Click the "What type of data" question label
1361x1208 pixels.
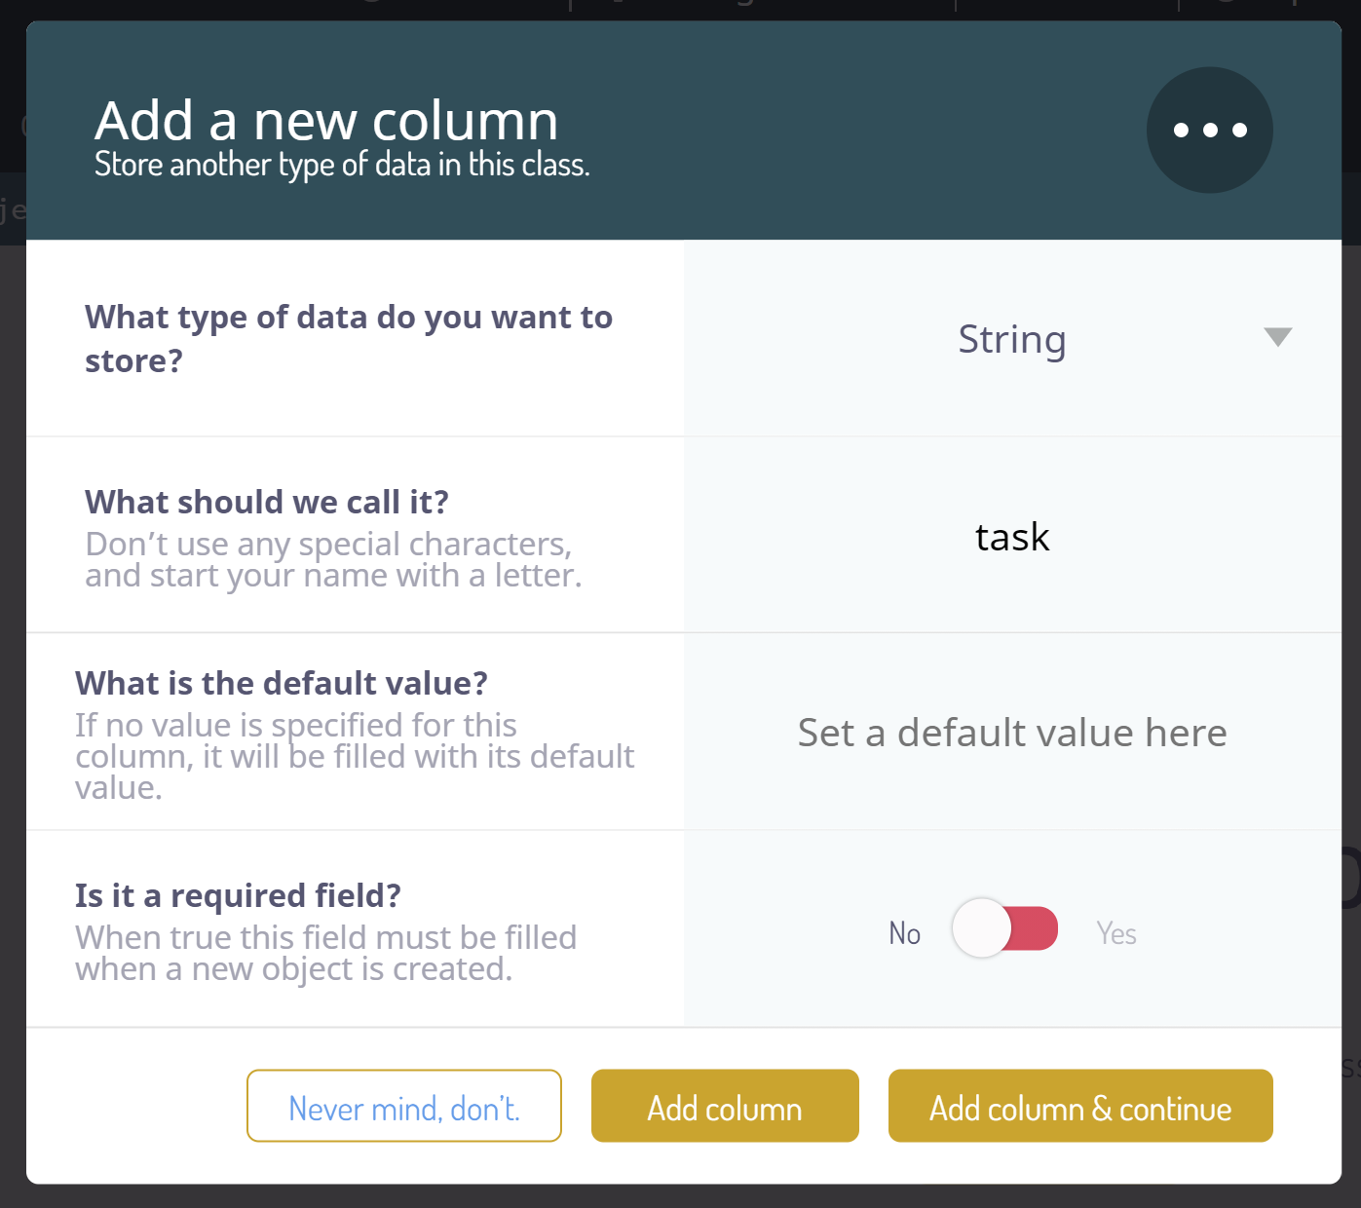349,339
